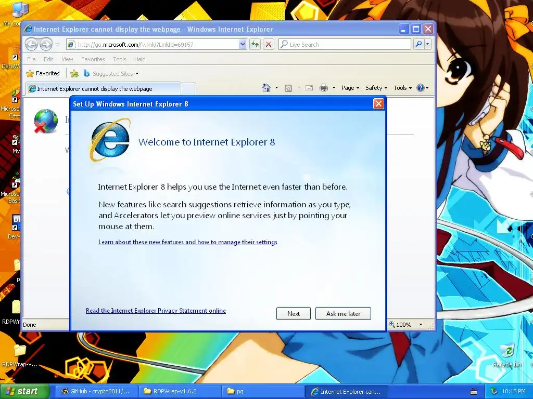Click the 'Done' status bar text

point(30,325)
